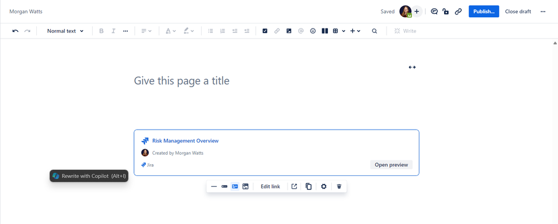Open the comments panel
Screen dimensions: 558x224
point(434,11)
